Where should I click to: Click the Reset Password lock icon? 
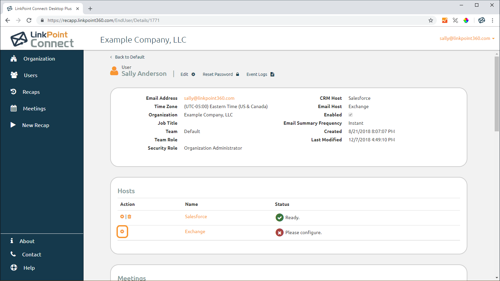click(x=238, y=74)
